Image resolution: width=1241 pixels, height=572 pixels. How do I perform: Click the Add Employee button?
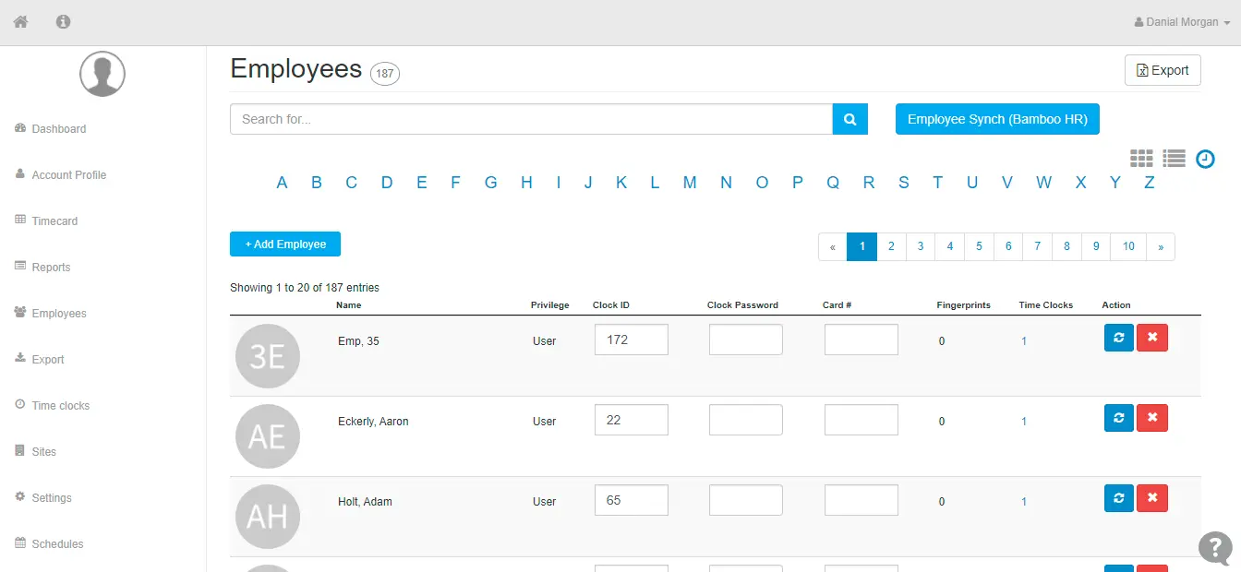pos(284,244)
